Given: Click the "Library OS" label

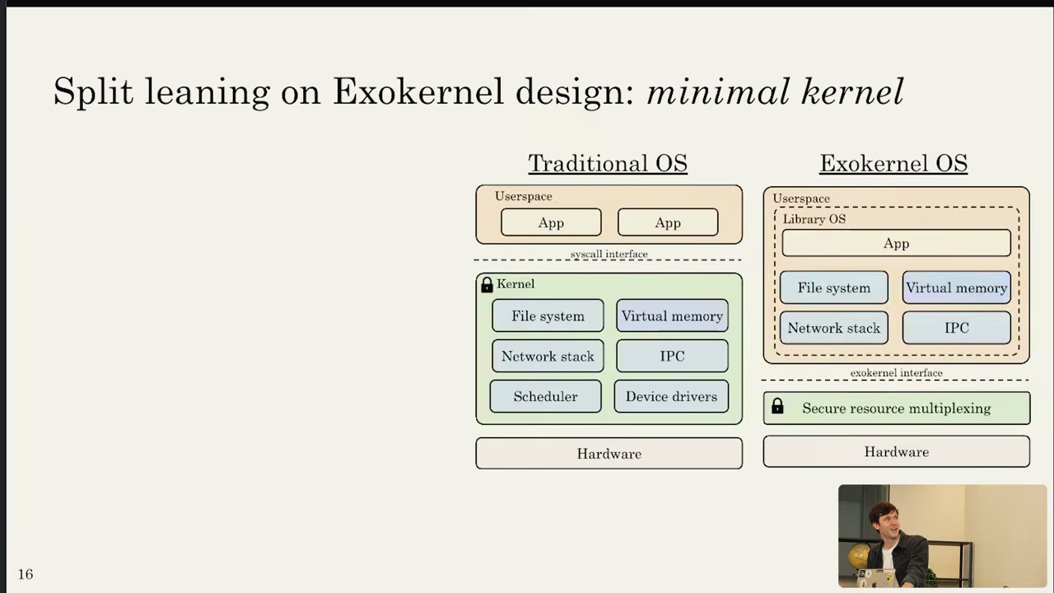Looking at the screenshot, I should pos(814,219).
